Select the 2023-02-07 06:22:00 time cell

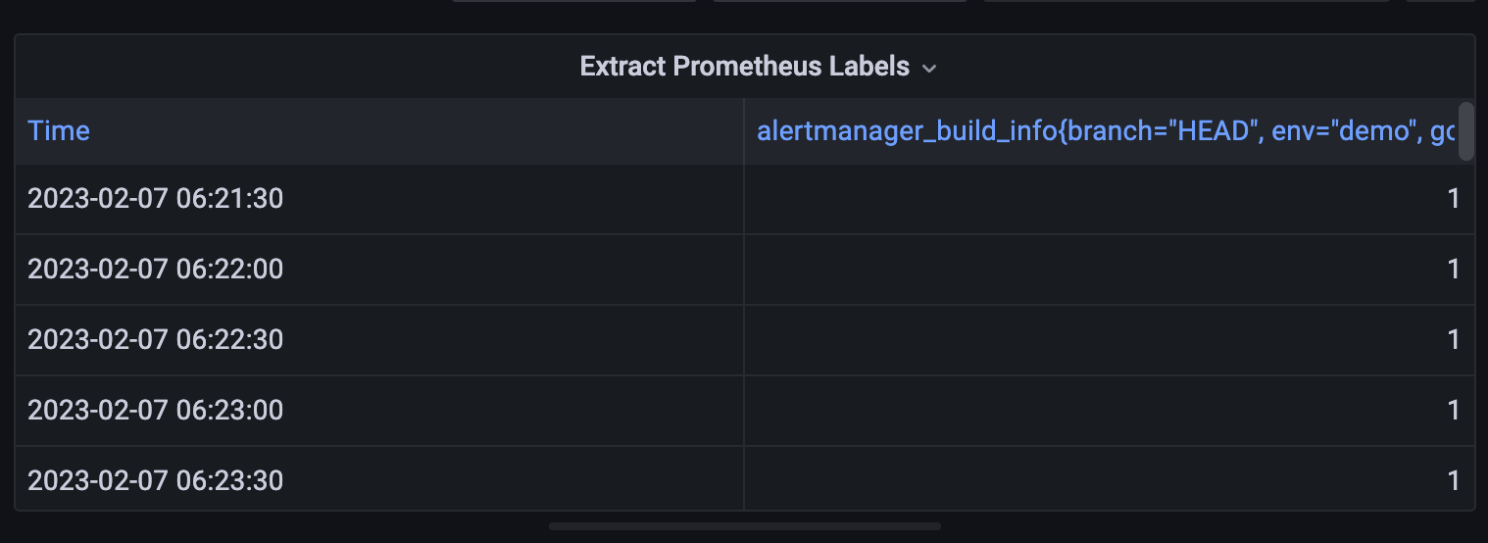tap(155, 269)
